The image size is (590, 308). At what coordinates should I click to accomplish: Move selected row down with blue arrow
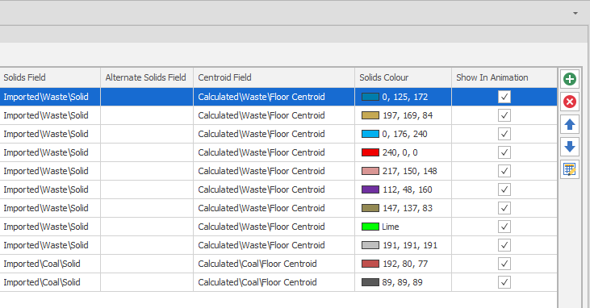[569, 147]
